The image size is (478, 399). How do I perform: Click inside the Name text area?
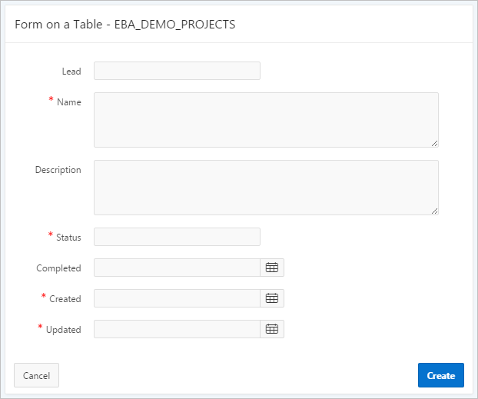(266, 120)
